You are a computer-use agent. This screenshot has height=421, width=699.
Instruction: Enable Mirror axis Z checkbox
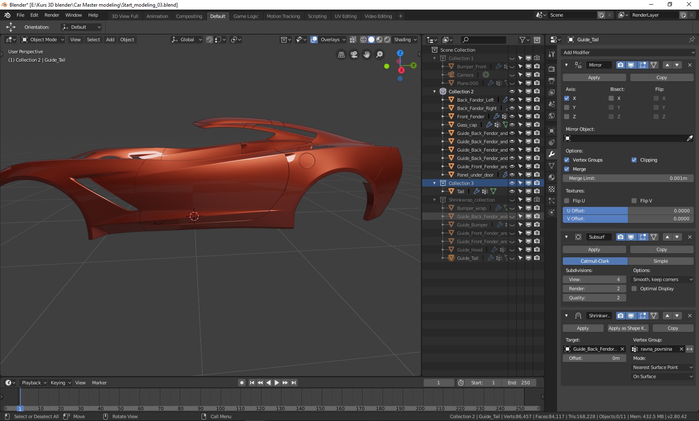click(x=567, y=117)
